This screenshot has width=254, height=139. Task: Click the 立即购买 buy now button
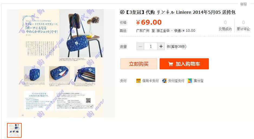139,64
